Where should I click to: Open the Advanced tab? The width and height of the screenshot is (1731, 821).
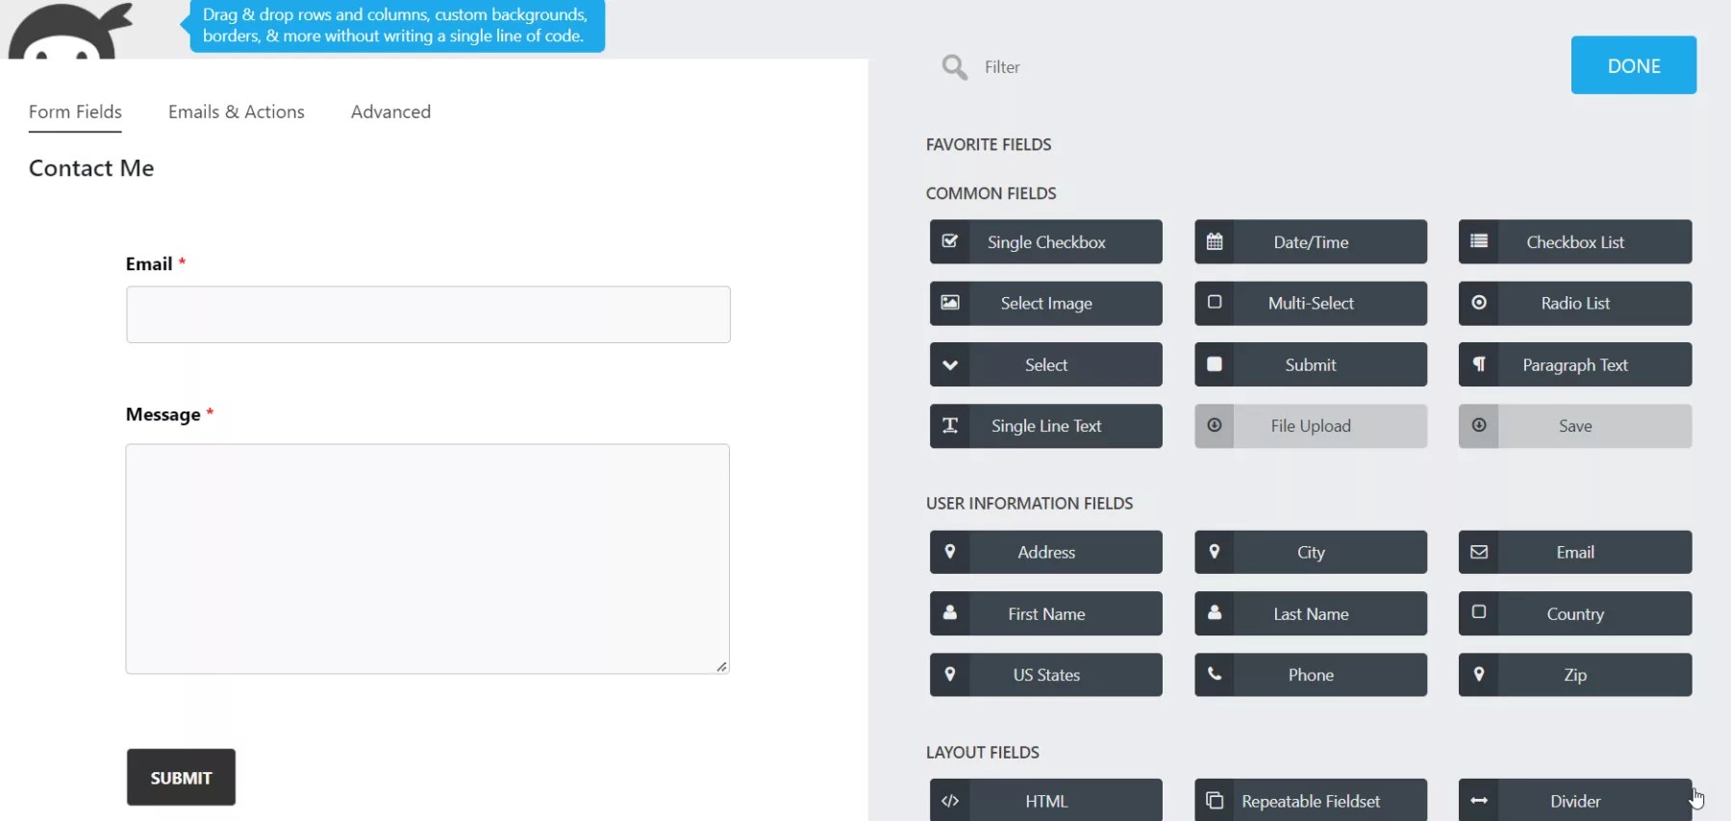(390, 112)
